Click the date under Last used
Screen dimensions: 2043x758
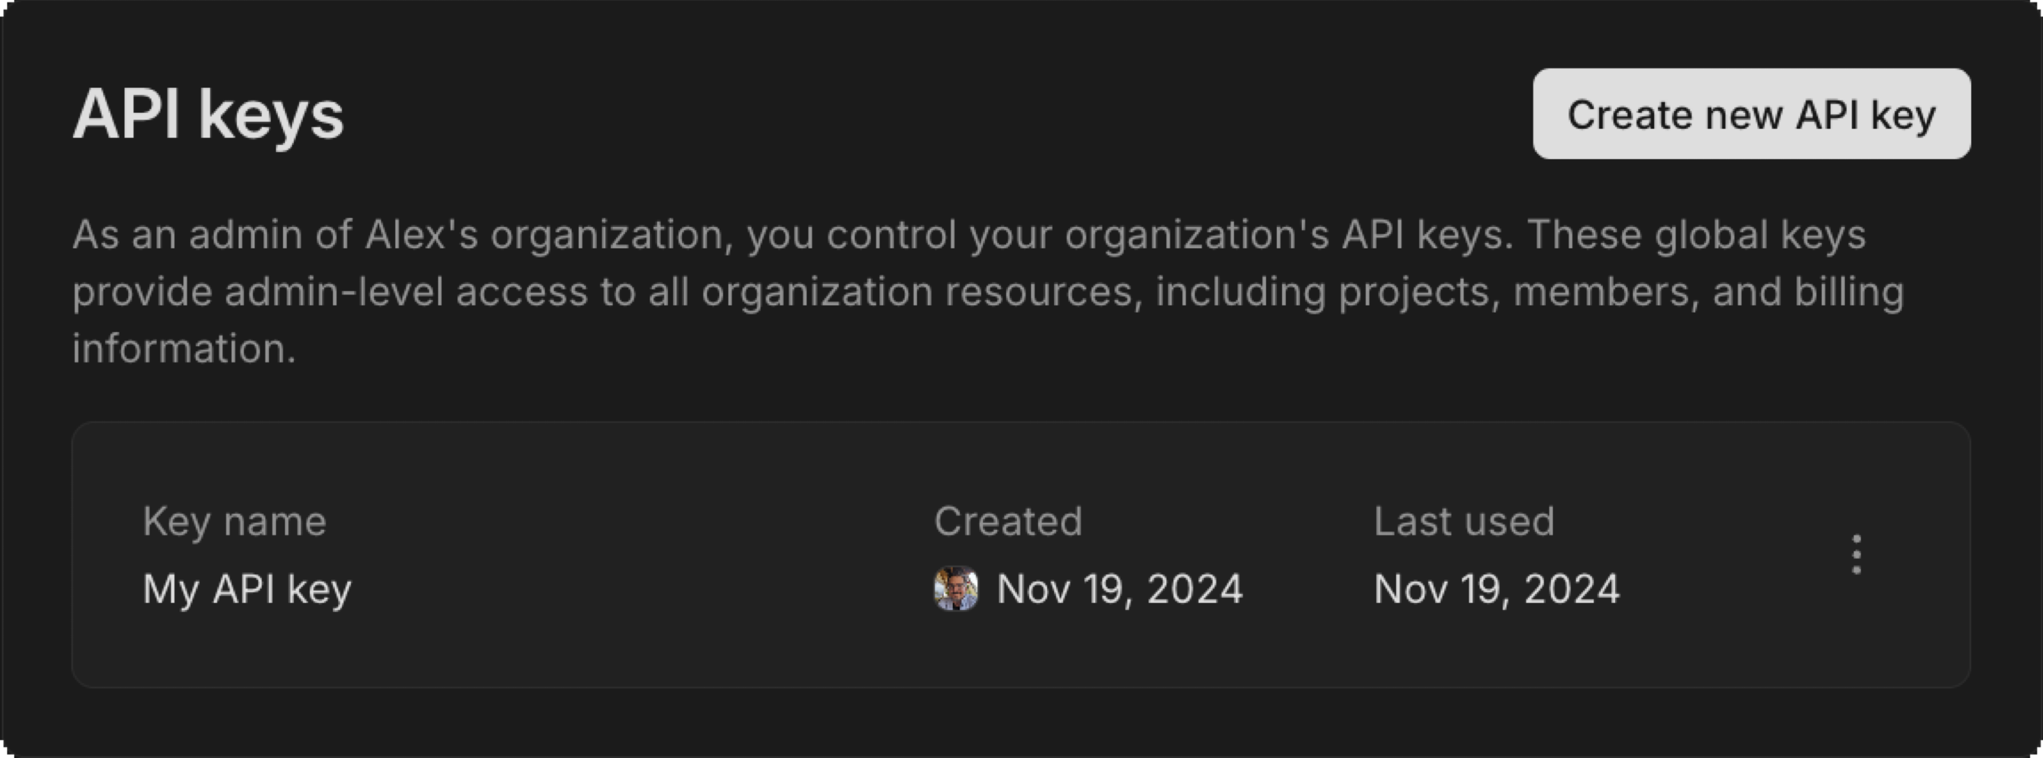1496,589
